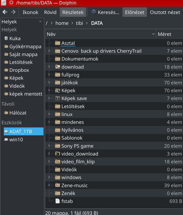
Task: Toggle Osztott nézet split view
Action: (165, 12)
